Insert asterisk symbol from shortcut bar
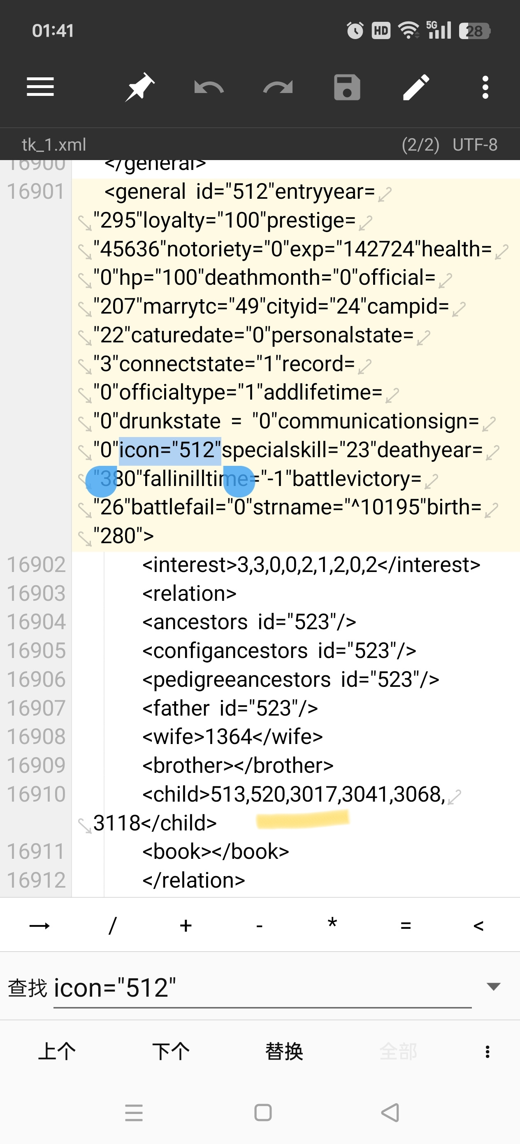 (332, 924)
